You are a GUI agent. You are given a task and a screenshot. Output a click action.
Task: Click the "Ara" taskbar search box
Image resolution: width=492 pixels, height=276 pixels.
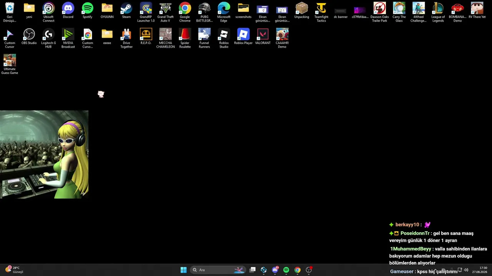[x=218, y=270]
